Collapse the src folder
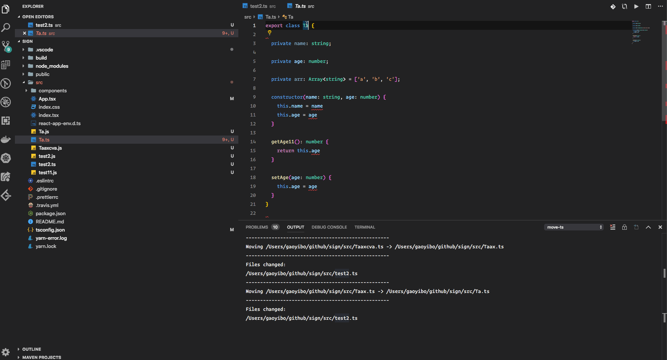Viewport: 667px width, 360px height. click(x=39, y=83)
